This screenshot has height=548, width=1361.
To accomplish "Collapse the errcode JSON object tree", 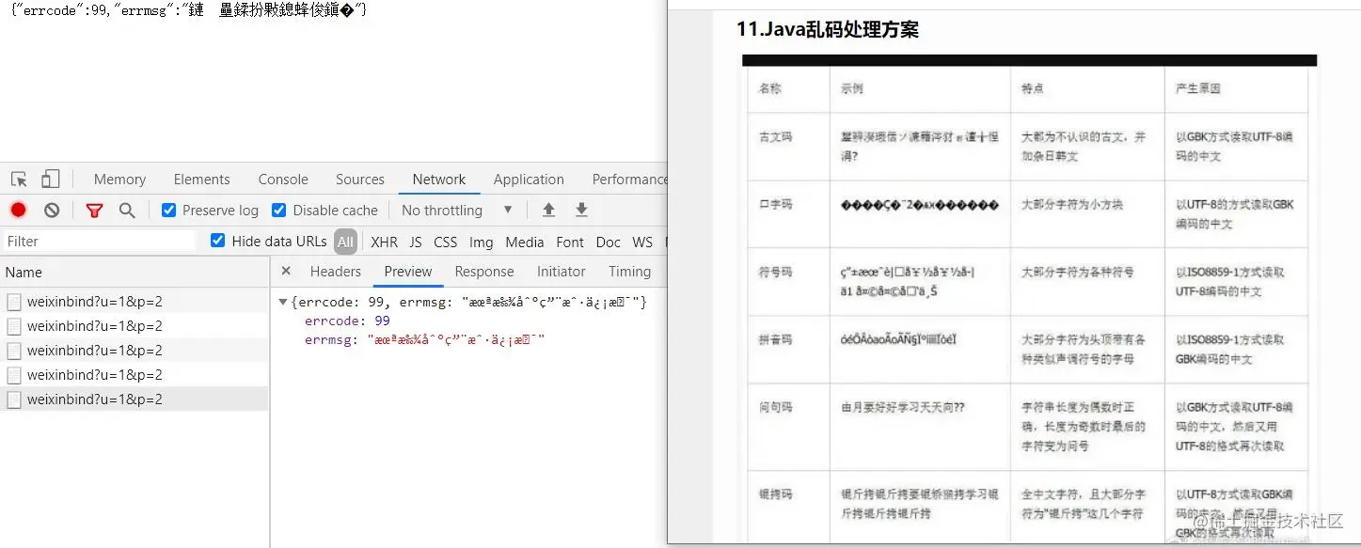I will (x=283, y=303).
